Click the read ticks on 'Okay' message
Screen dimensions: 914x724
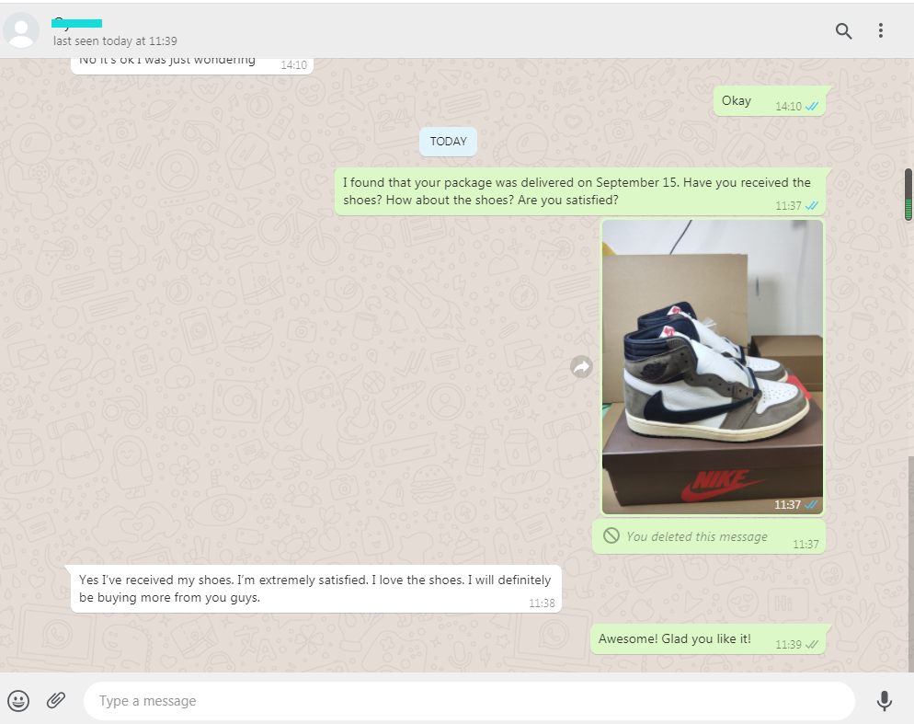pyautogui.click(x=812, y=107)
